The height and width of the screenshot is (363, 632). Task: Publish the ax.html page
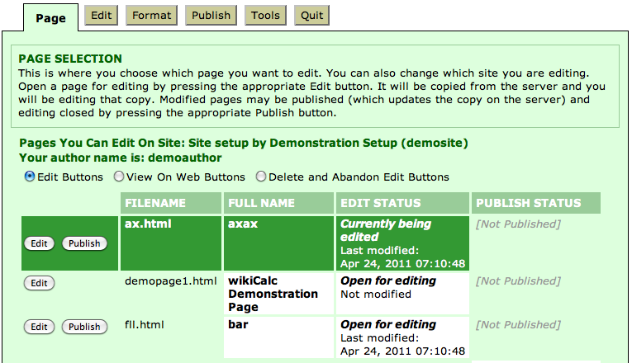tap(84, 243)
